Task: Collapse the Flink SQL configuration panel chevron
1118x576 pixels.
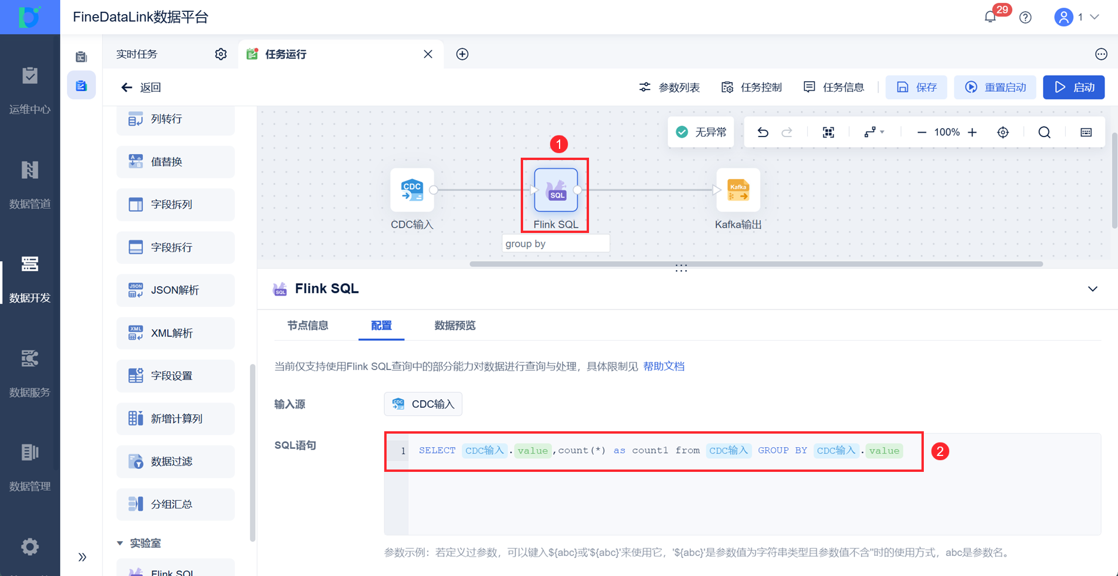Action: pos(1093,289)
